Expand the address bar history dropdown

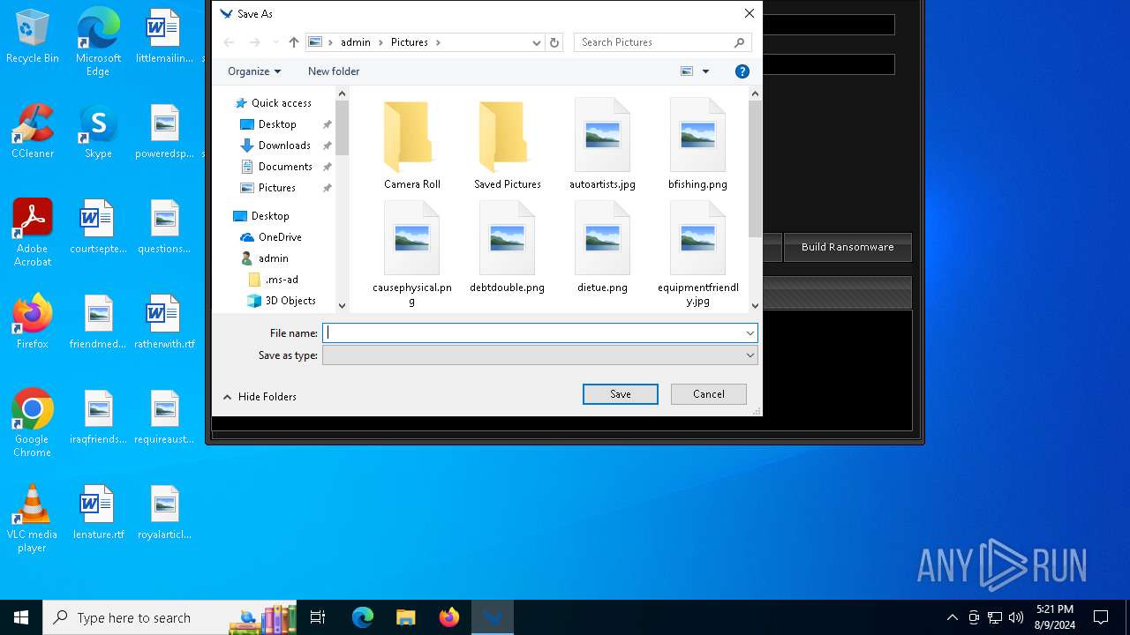tap(536, 42)
